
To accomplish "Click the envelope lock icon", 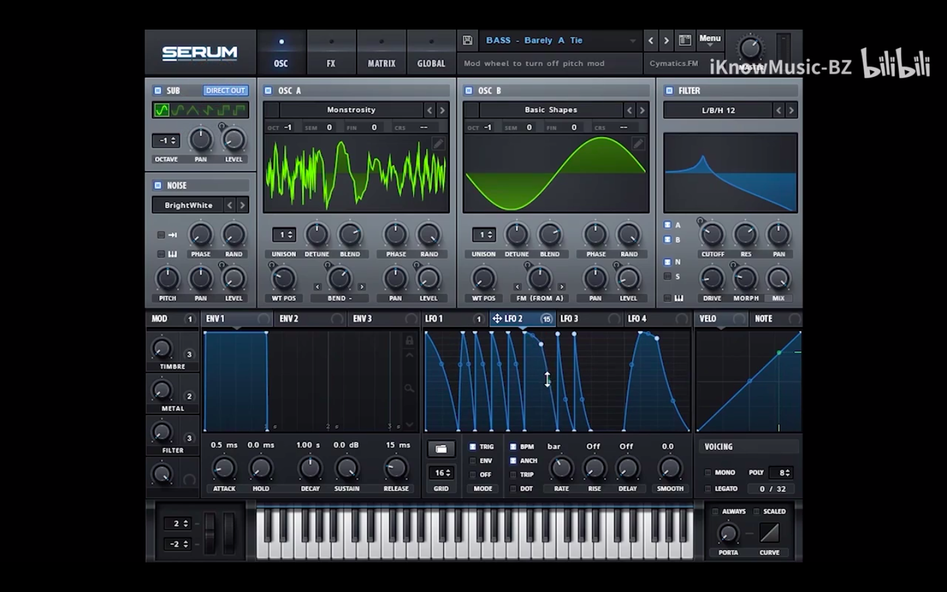I will [x=409, y=340].
